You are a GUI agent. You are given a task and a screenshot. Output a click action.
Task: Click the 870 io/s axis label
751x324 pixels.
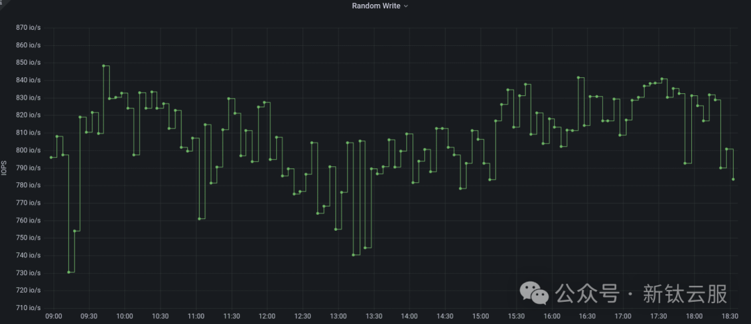tap(29, 28)
